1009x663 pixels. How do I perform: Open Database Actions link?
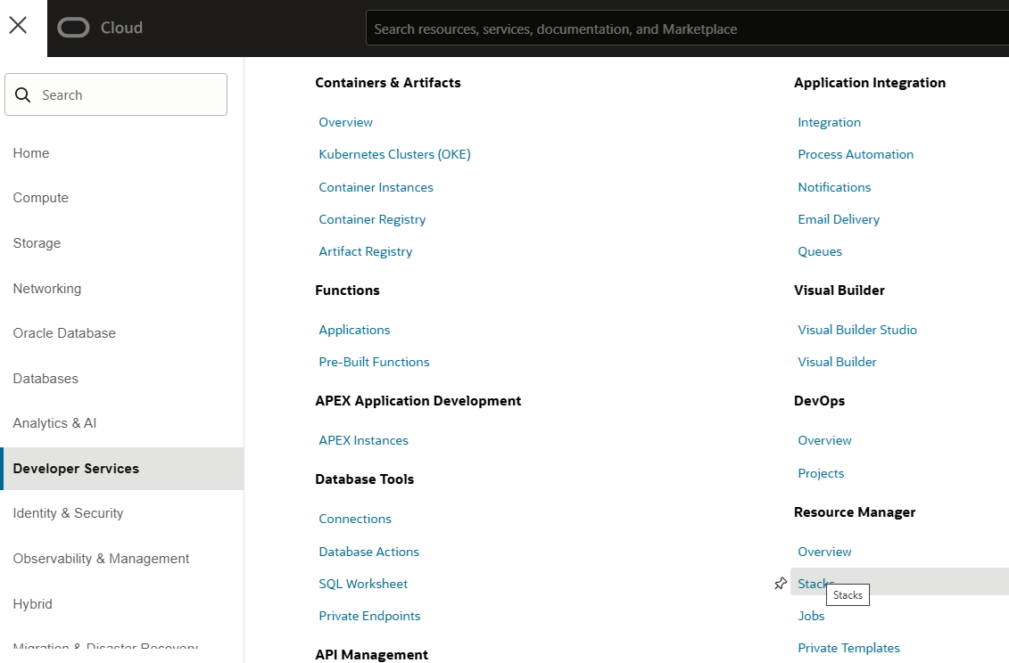[368, 552]
